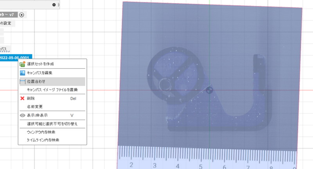Click the eye icon for show/hide
313x169 pixels.
[x=22, y=115]
